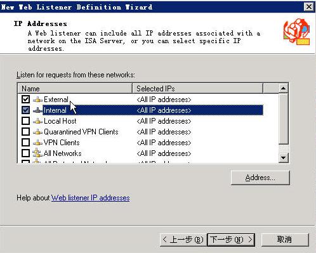Tick the Quarantined VPN Clients checkbox
Screen dimensions: 316x253
[26, 132]
